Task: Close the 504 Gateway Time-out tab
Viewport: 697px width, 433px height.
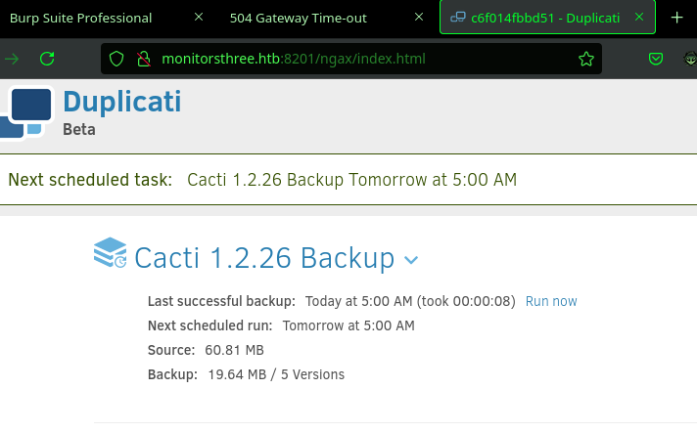Action: [419, 18]
